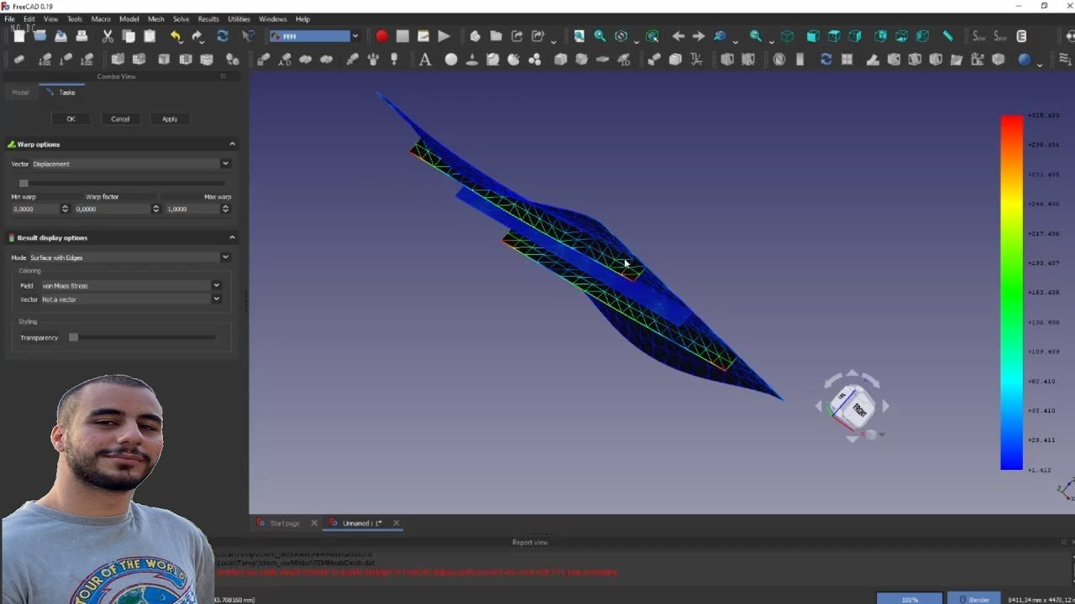Click the Undo arrow icon
1075x604 pixels.
[x=176, y=36]
